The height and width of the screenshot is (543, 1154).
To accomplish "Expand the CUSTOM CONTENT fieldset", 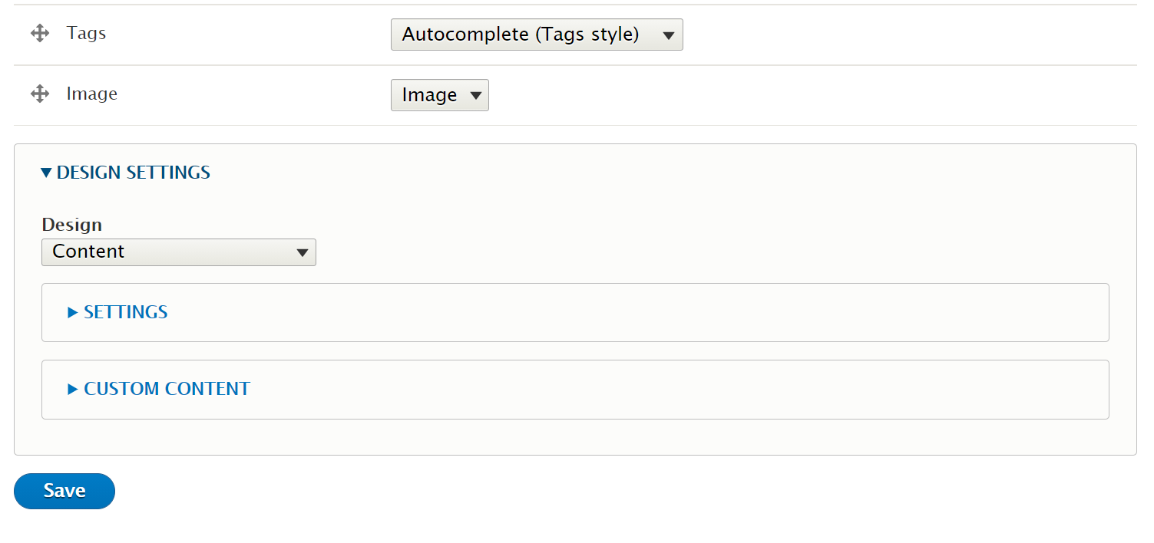I will coord(159,389).
